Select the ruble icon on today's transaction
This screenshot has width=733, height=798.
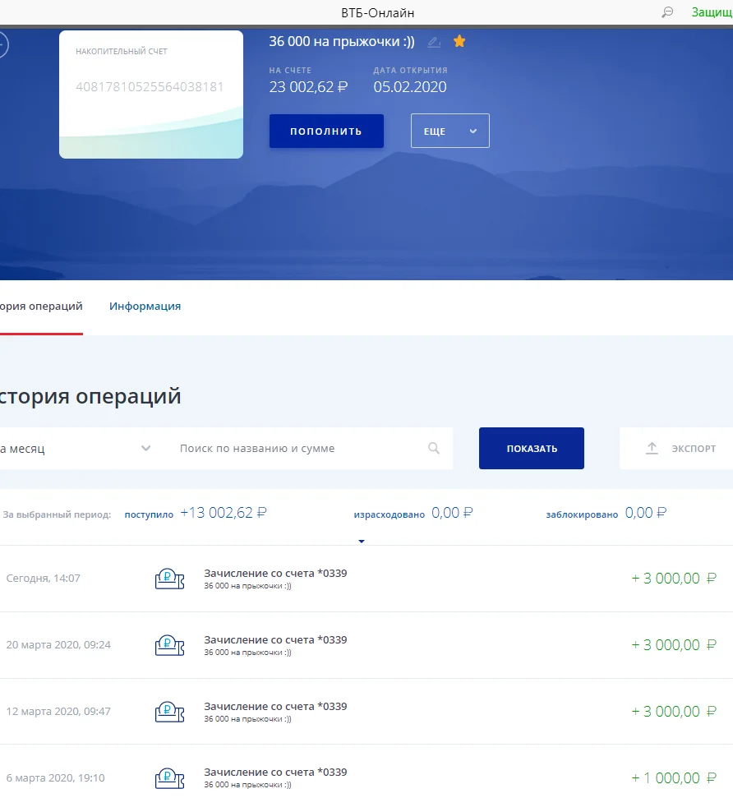tap(169, 578)
